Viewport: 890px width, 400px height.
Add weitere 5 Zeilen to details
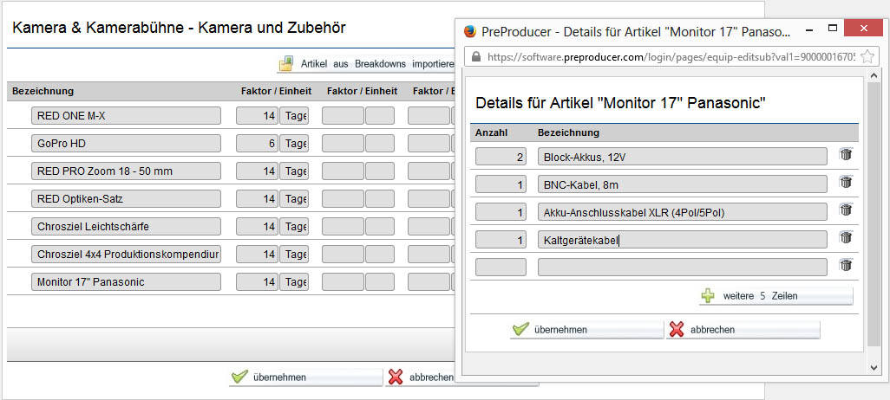pos(775,296)
